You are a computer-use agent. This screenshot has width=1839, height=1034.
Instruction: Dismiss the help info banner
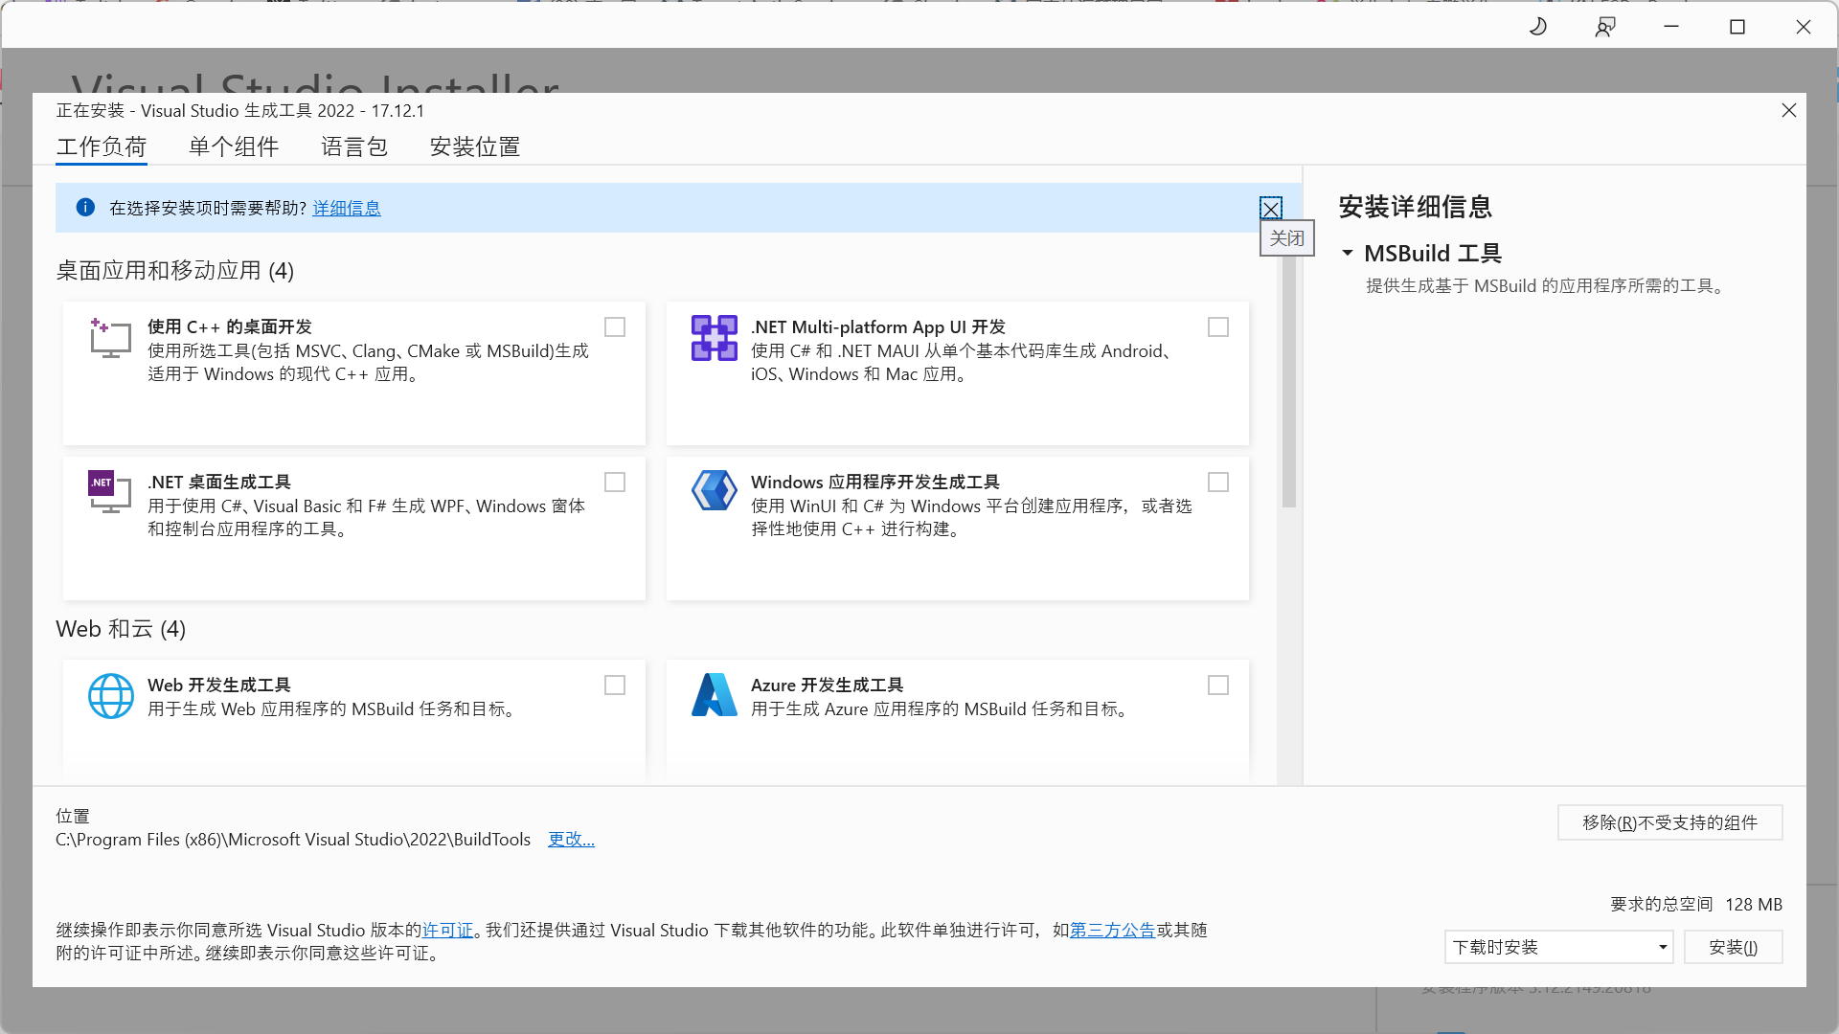point(1271,209)
